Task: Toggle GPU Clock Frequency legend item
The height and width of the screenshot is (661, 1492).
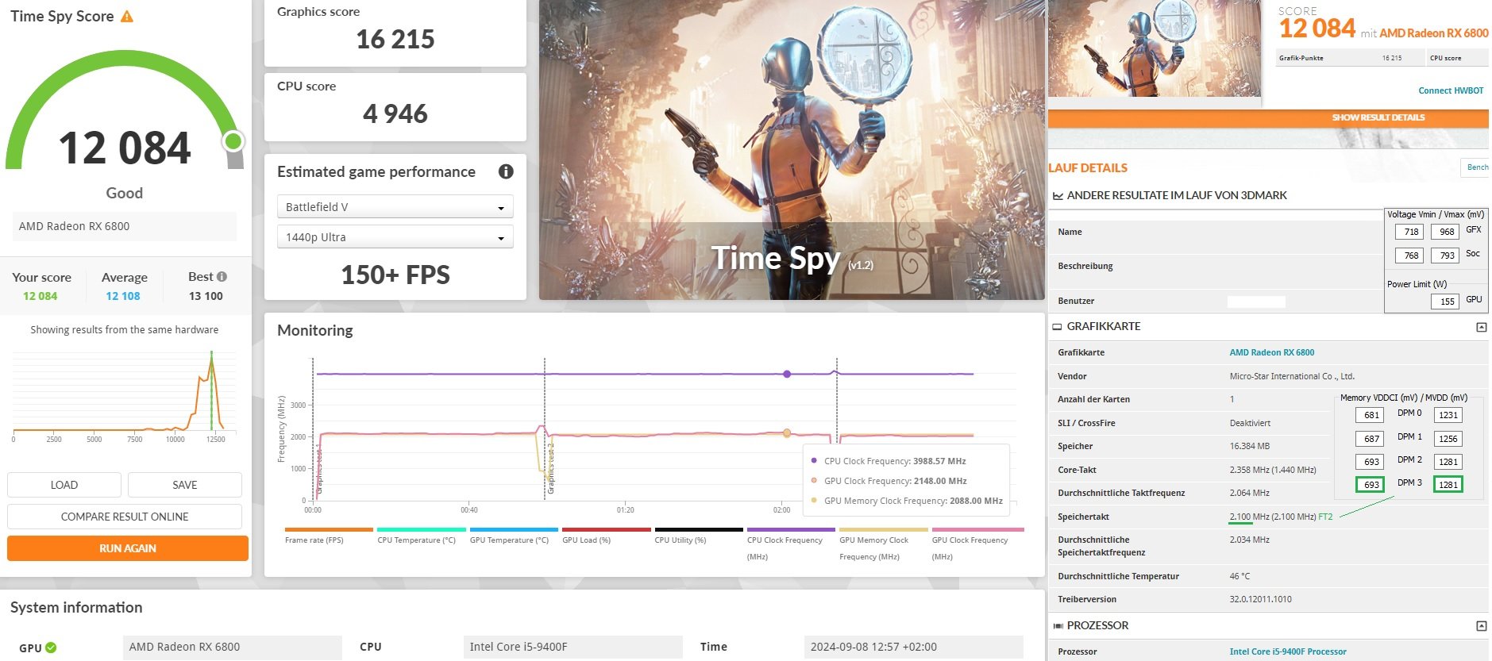Action: point(976,544)
